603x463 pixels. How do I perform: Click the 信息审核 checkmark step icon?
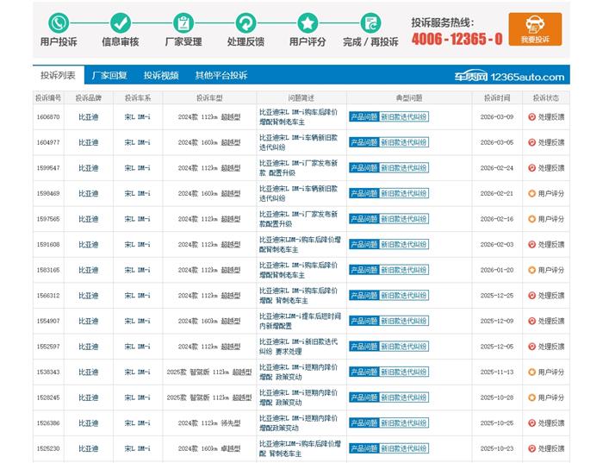pyautogui.click(x=120, y=22)
